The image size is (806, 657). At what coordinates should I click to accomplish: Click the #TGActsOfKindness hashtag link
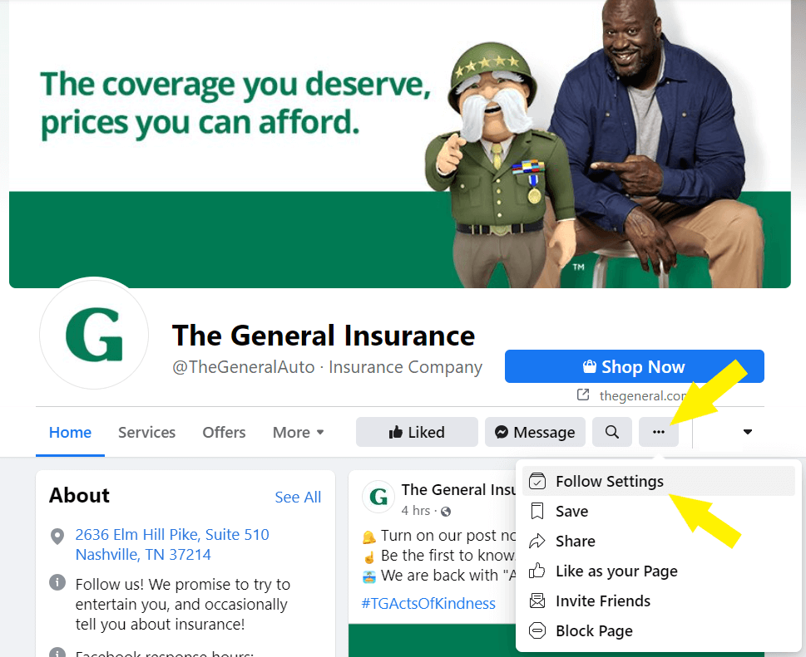428,603
